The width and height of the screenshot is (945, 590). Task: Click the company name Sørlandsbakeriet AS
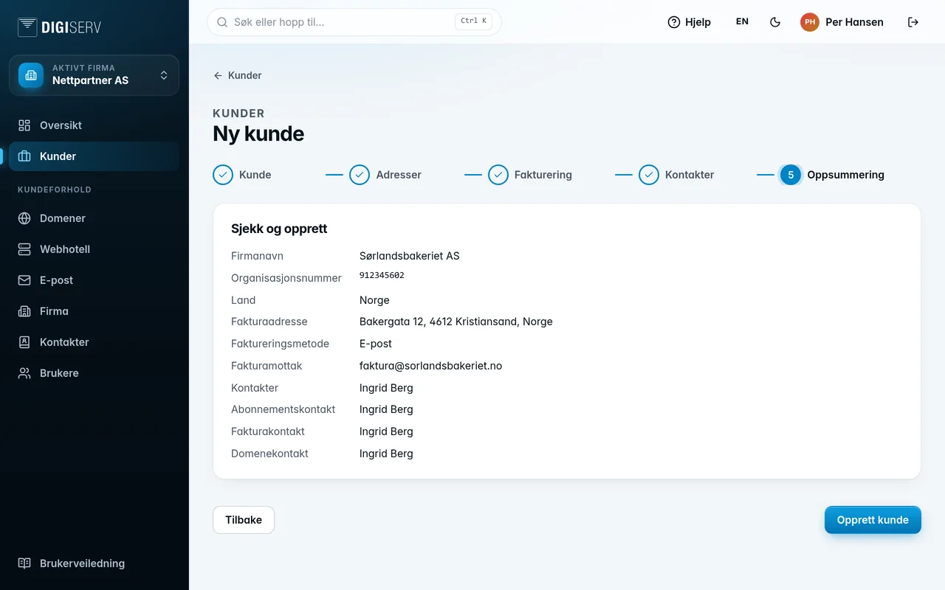point(410,256)
